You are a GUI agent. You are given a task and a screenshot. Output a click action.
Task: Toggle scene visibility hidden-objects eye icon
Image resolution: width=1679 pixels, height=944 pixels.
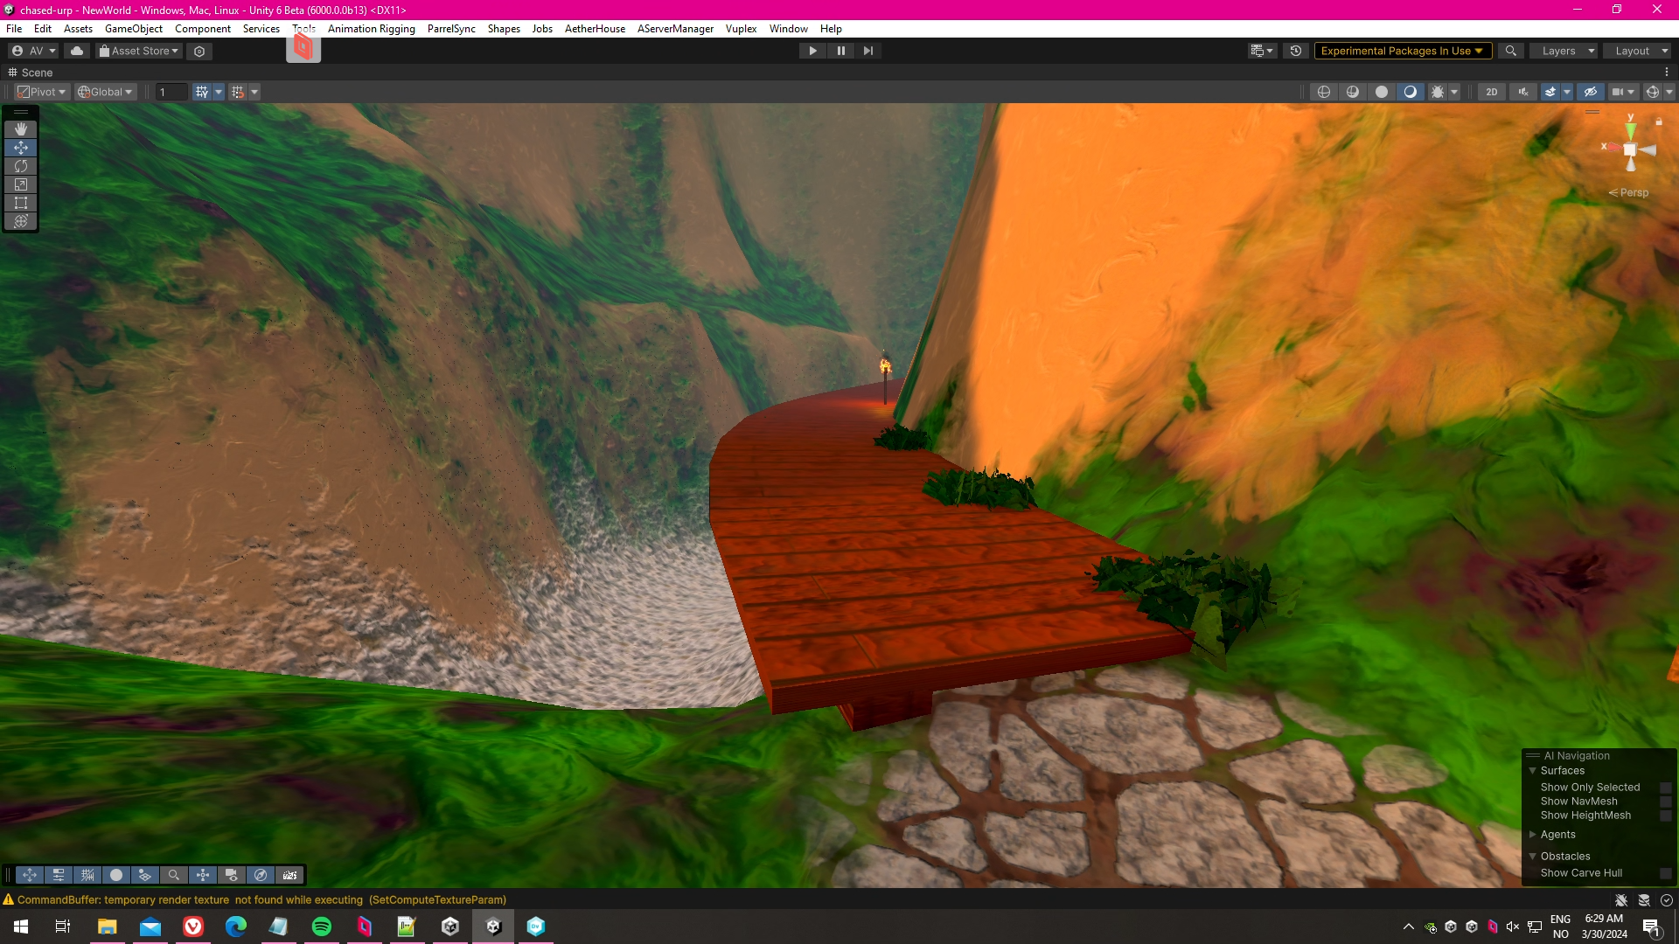click(1591, 92)
